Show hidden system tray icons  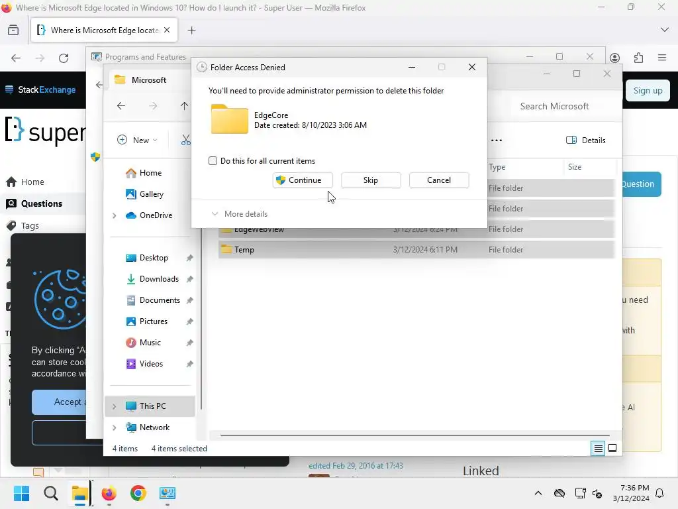tap(538, 493)
